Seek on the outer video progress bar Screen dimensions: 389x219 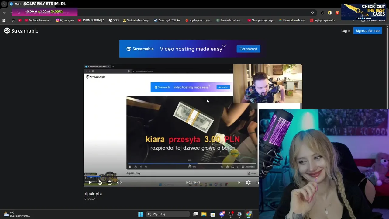click(171, 176)
